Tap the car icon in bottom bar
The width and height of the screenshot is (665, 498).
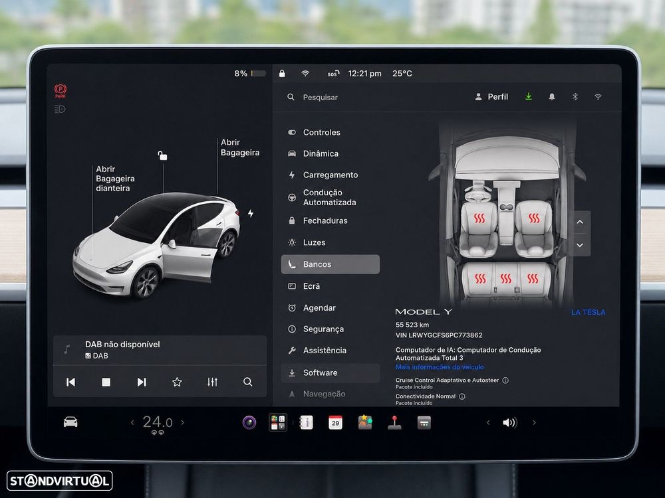click(x=70, y=422)
